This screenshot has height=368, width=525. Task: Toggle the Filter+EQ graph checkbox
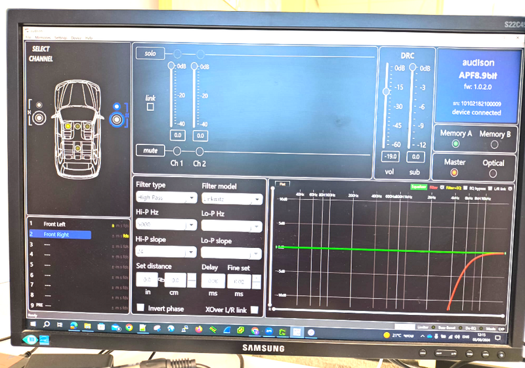point(465,188)
